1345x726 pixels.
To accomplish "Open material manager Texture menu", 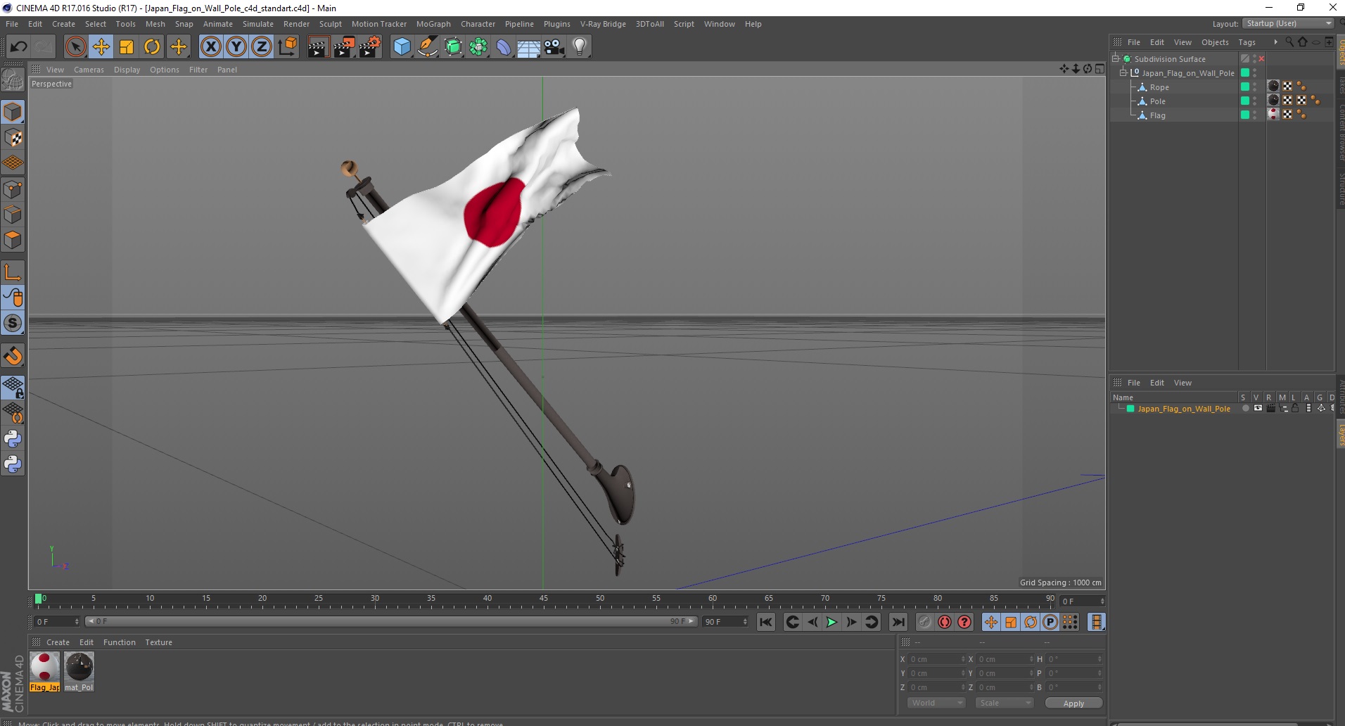I will [x=158, y=642].
